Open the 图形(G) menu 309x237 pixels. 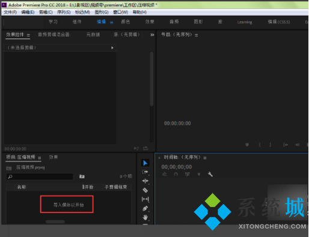tap(102, 12)
